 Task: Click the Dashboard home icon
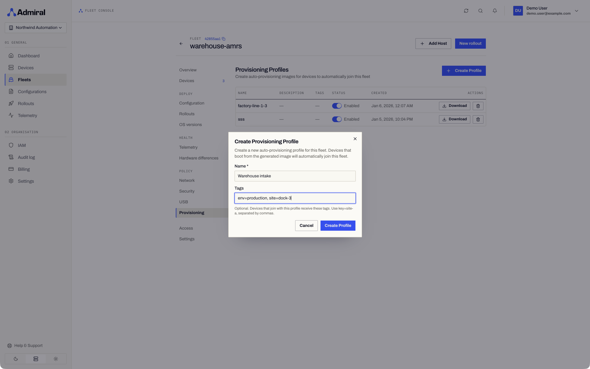11,56
